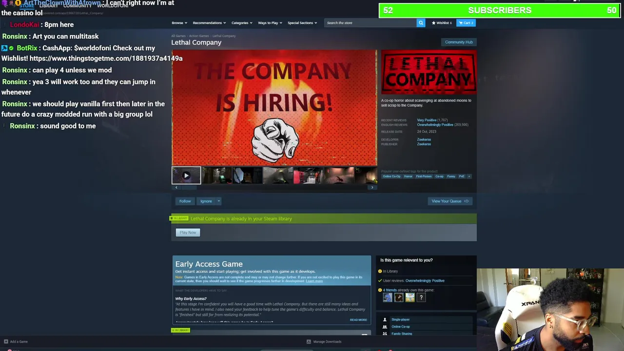Screen dimensions: 624x351
Task: Click the pointing-hand hiring trailer image
Action: (x=274, y=108)
